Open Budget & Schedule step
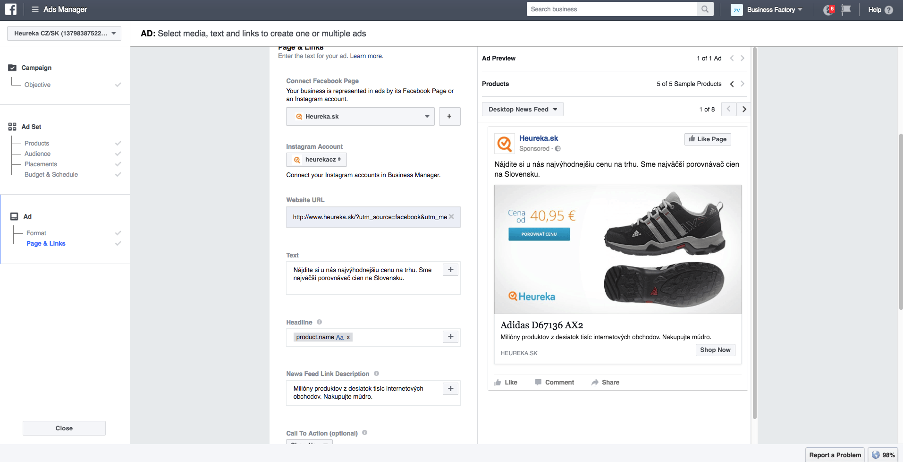 pyautogui.click(x=51, y=174)
